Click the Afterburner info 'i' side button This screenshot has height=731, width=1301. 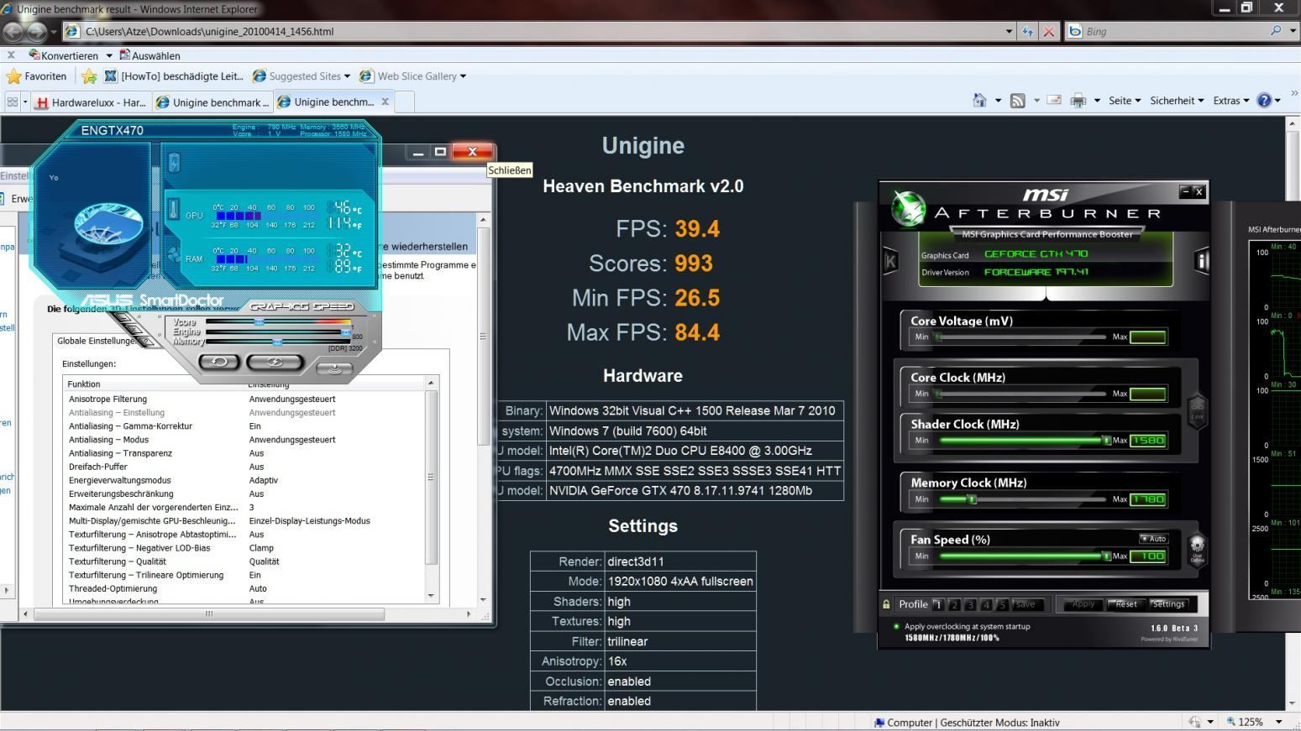coord(1201,260)
